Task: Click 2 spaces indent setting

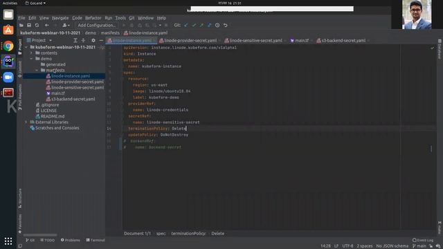Action: point(365,246)
